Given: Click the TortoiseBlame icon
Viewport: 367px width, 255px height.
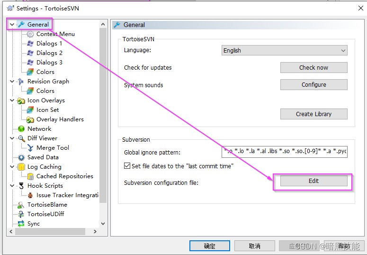Looking at the screenshot, I should 21,205.
